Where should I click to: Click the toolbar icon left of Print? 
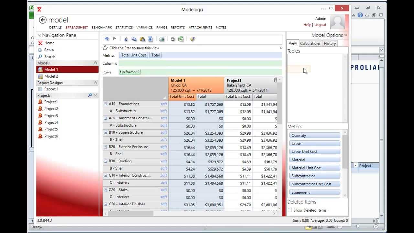click(x=150, y=39)
